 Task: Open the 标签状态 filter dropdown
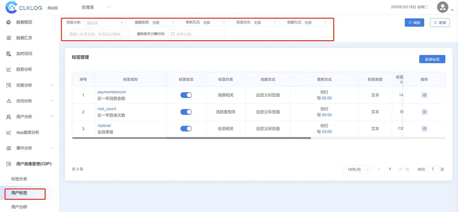pos(266,22)
